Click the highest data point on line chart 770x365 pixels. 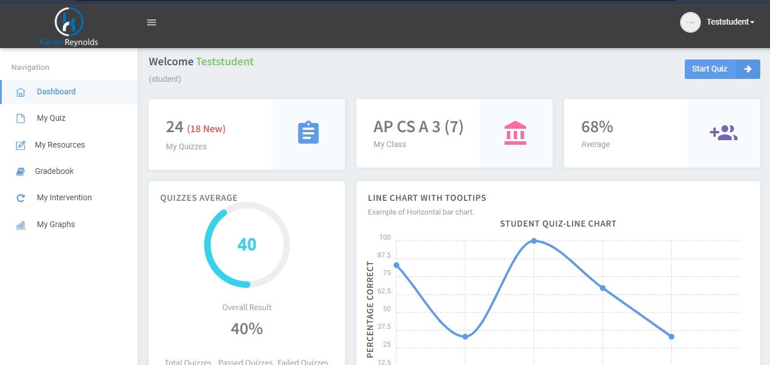[534, 241]
